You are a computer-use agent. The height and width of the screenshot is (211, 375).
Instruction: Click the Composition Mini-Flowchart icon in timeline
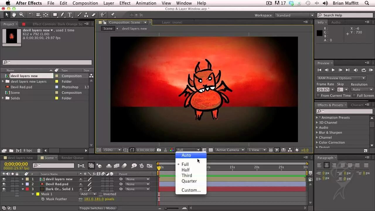pos(81,166)
